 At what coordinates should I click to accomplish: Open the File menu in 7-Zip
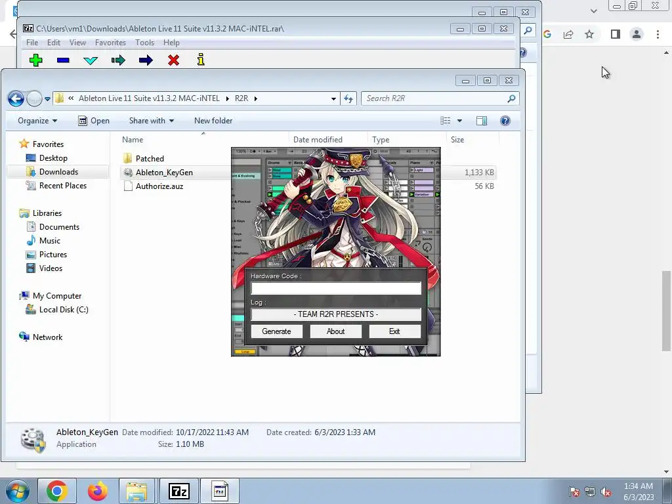point(32,43)
